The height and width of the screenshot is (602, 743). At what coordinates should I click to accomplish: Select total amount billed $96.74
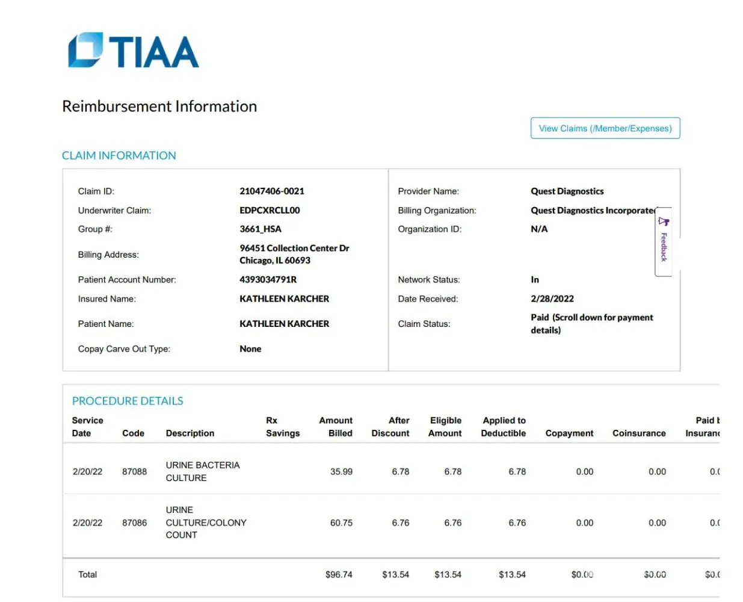coord(339,575)
